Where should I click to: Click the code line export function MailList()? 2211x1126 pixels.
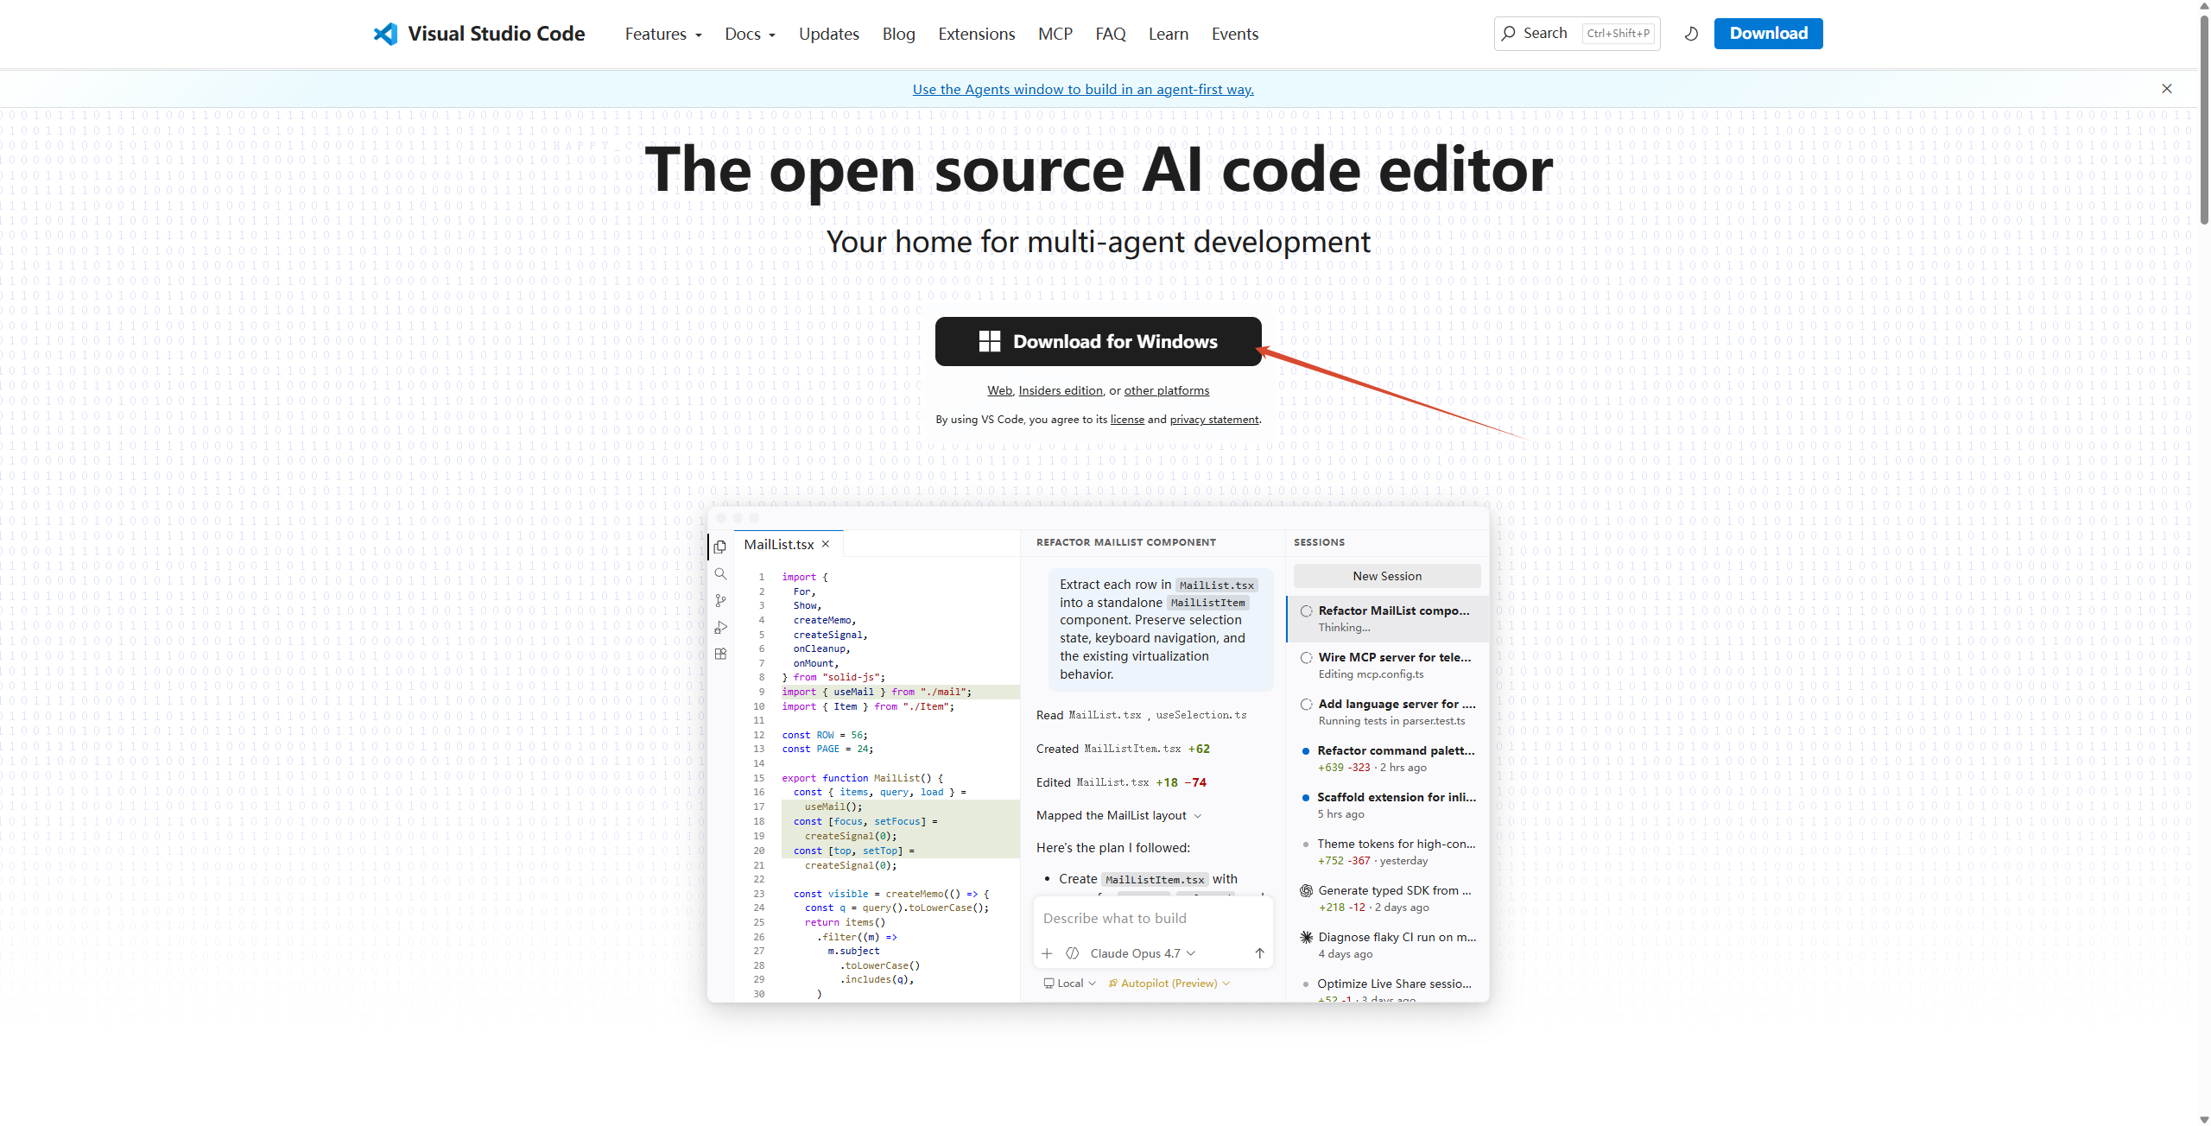pos(862,779)
